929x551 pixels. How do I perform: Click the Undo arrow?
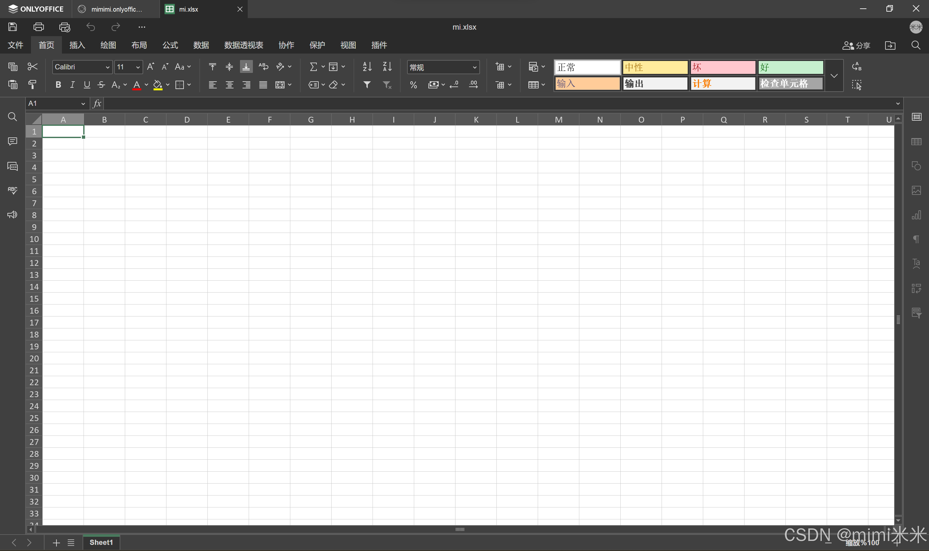point(91,27)
